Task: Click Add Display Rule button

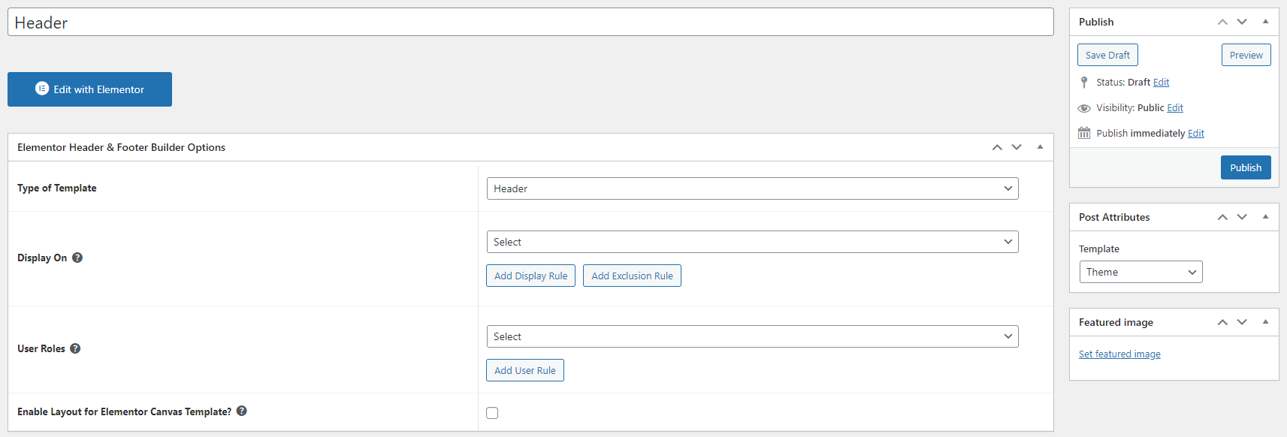Action: tap(530, 276)
